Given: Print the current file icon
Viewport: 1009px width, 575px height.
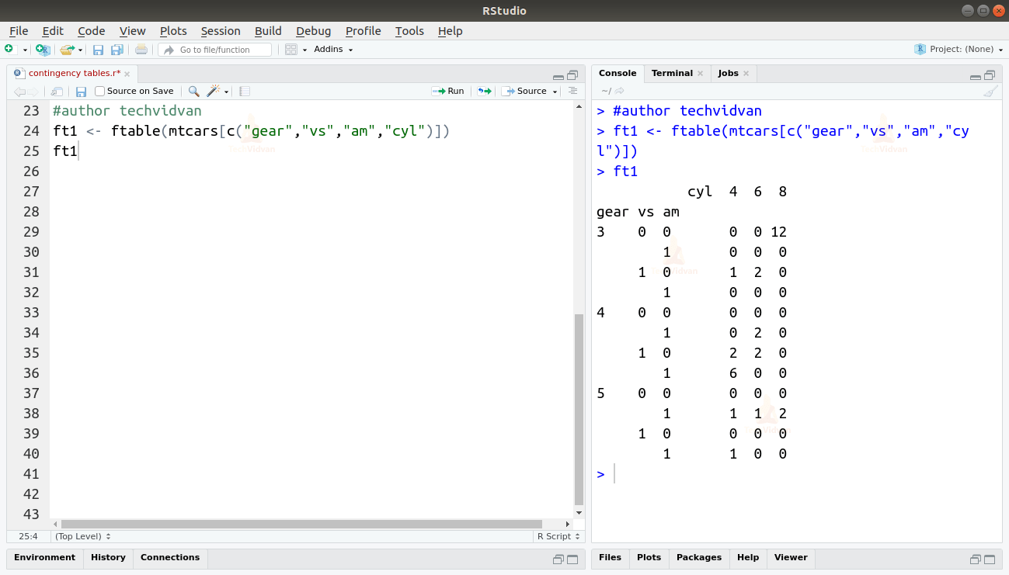Looking at the screenshot, I should tap(141, 49).
